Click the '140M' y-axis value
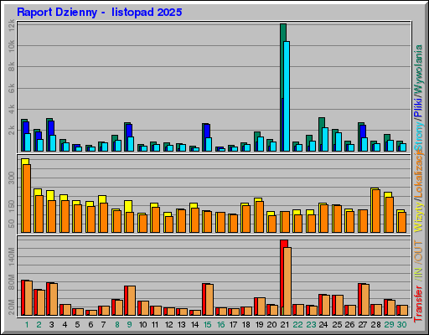 coord(12,256)
